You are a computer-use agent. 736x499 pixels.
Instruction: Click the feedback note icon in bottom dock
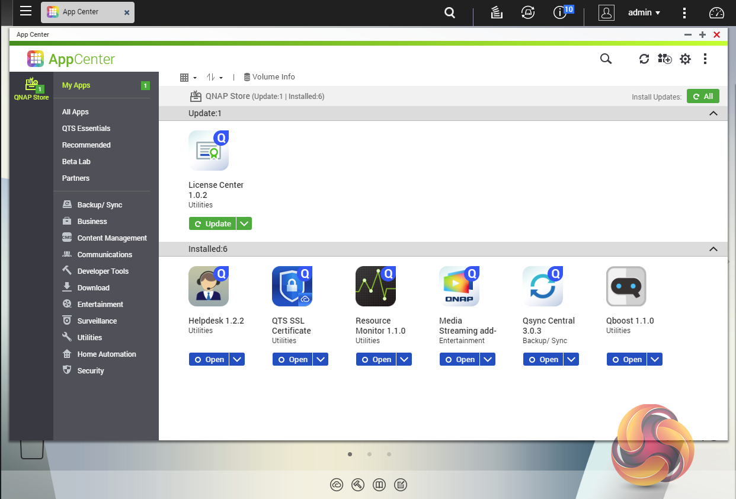click(401, 485)
